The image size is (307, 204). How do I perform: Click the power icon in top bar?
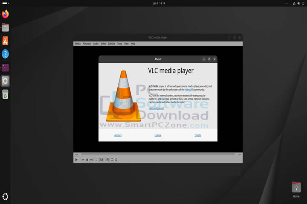point(303,3)
